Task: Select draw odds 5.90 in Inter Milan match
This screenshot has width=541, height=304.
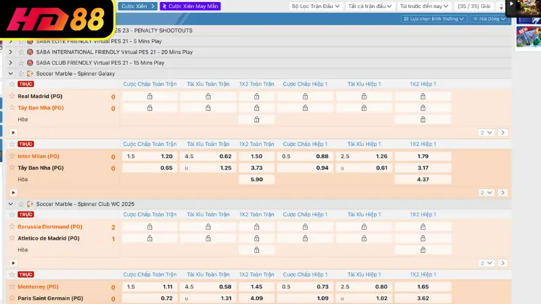Action: click(x=257, y=180)
